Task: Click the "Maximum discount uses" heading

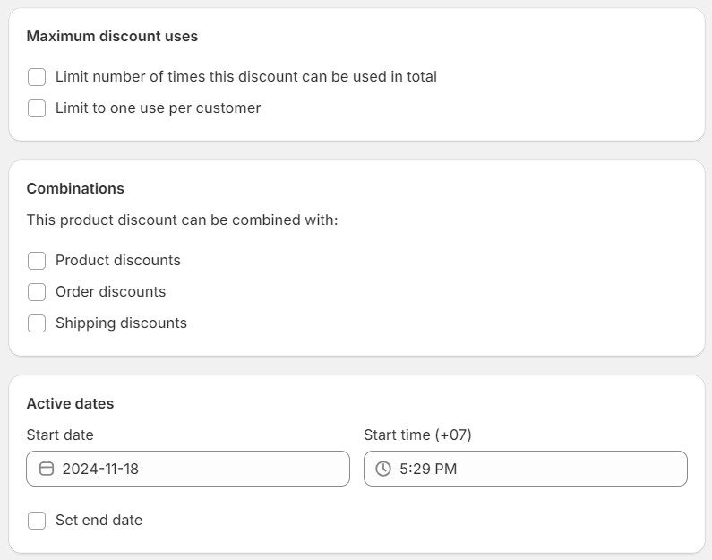Action: tap(112, 37)
